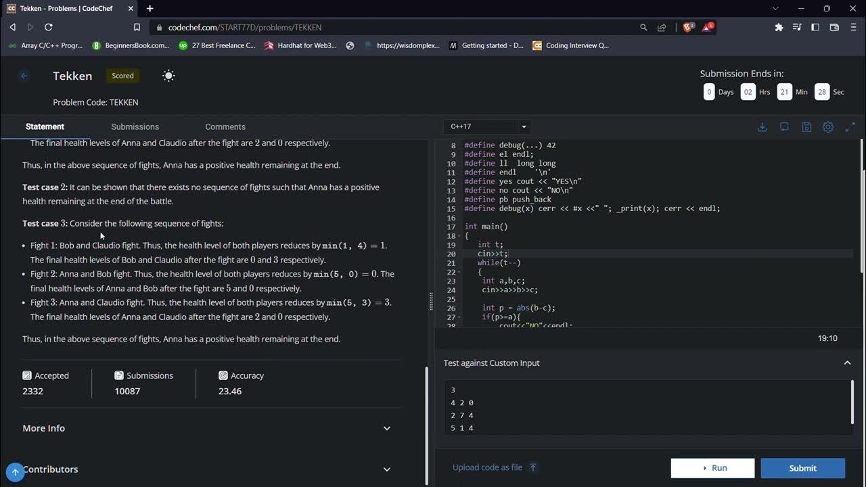Image resolution: width=866 pixels, height=487 pixels.
Task: Open Array C/C++ Progr... bookmark
Action: click(x=46, y=45)
